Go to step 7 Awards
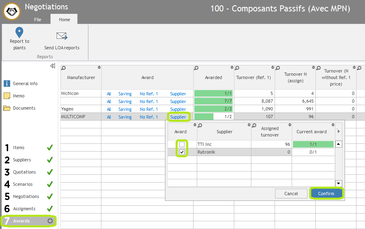365x229 pixels. [x=29, y=221]
